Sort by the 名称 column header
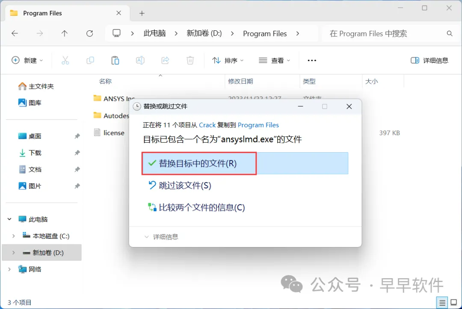The width and height of the screenshot is (462, 309). (105, 81)
